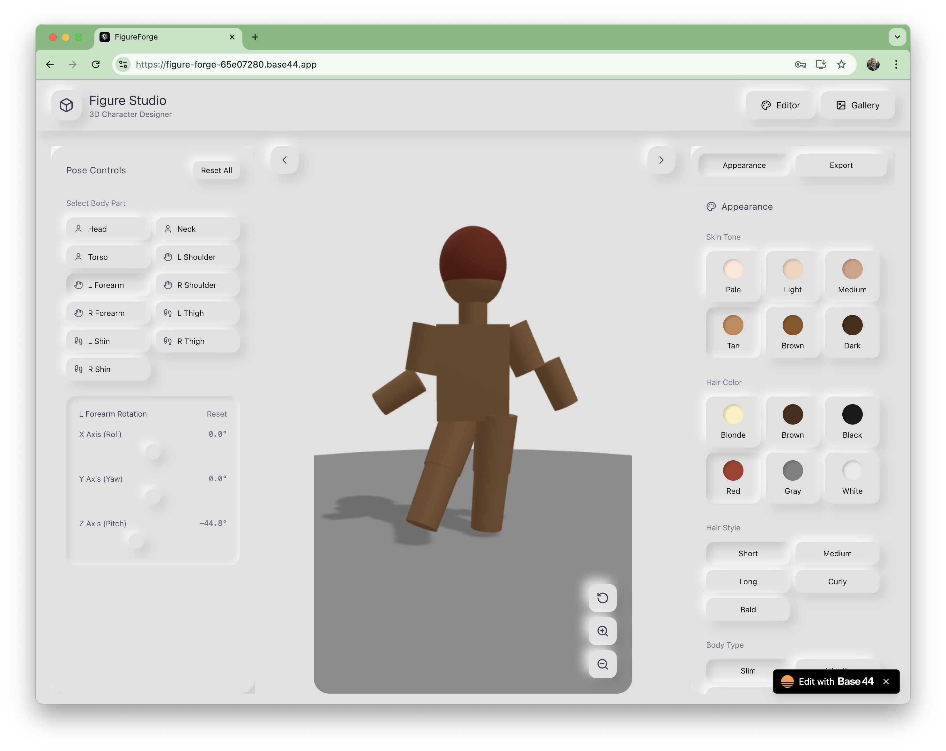Screen dimensions: 946x751
Task: Select the Curly hair style
Action: [837, 581]
